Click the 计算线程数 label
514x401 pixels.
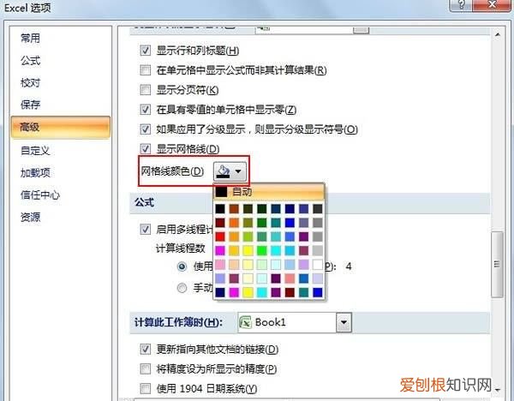tap(180, 248)
